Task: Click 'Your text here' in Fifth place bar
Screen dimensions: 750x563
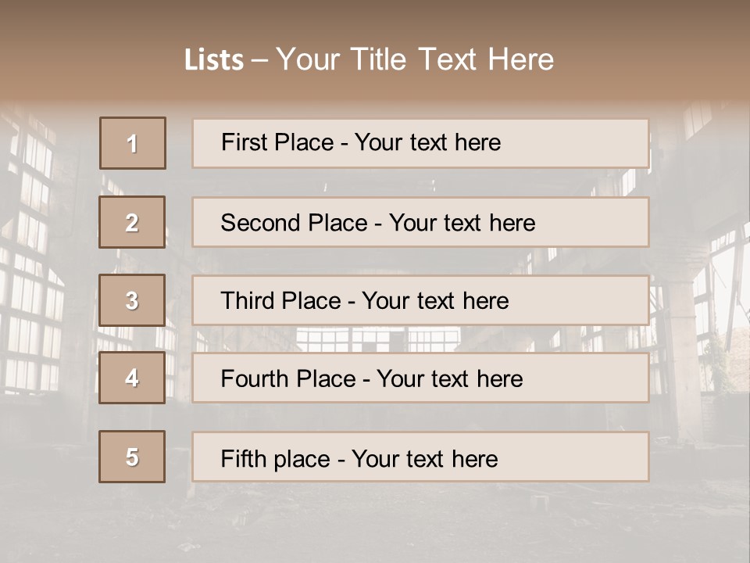Action: 425,459
